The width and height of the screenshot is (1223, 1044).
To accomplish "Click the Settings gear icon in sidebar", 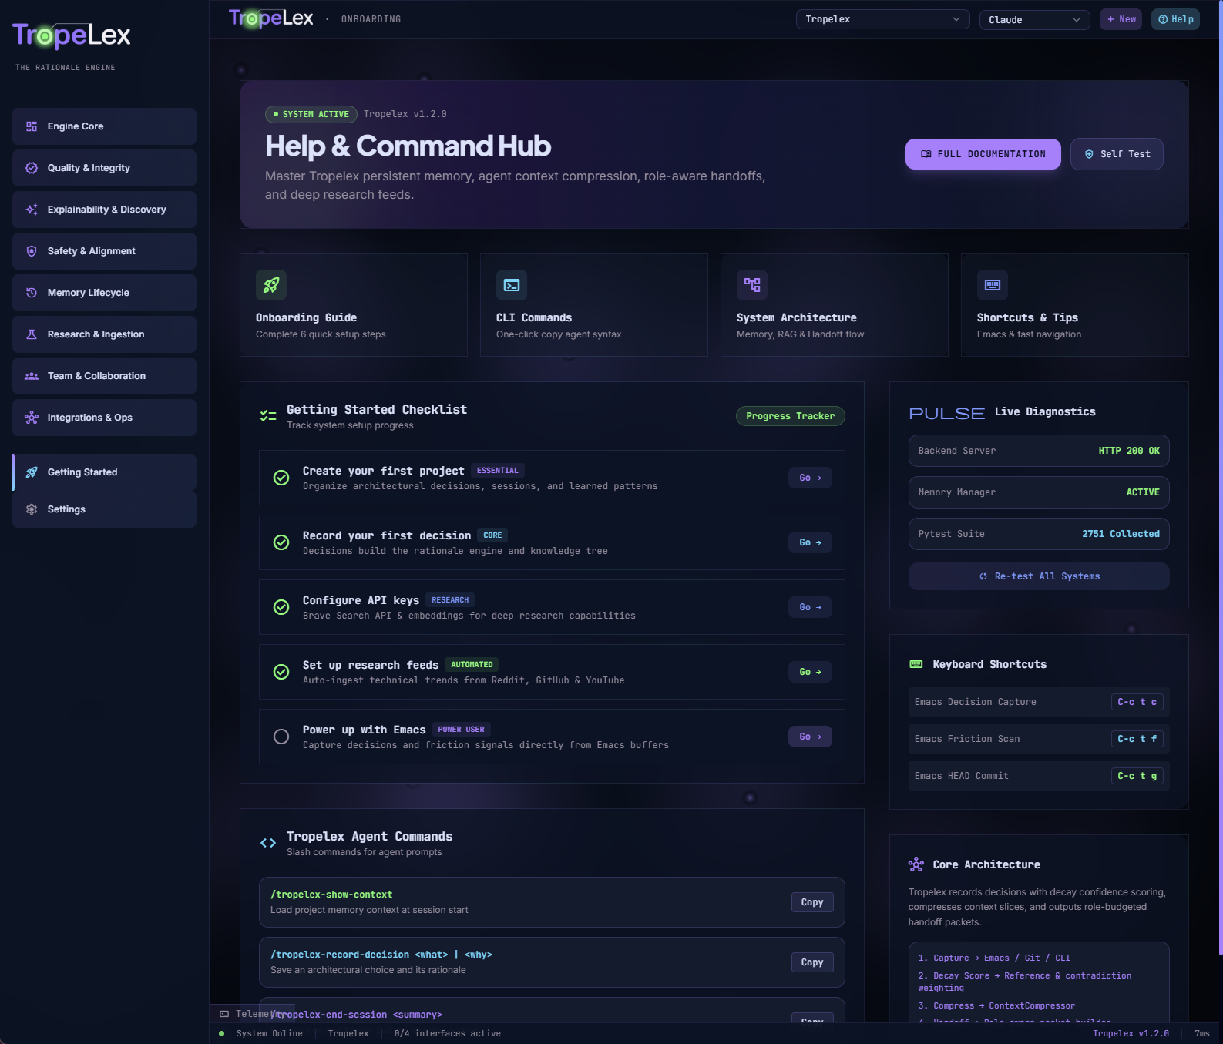I will coord(32,509).
